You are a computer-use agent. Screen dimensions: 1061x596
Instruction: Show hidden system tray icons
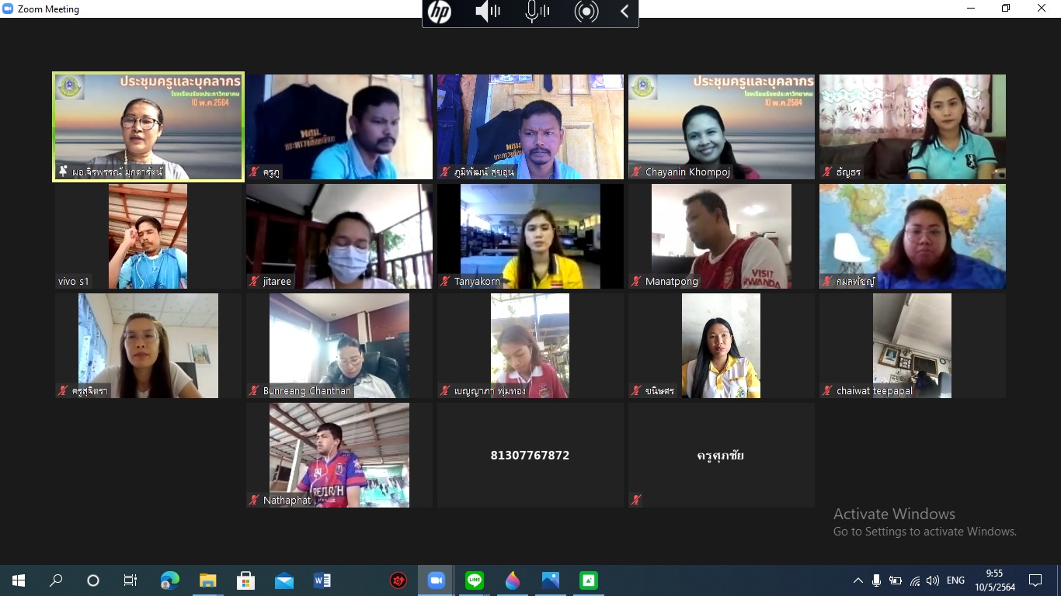[x=857, y=580]
